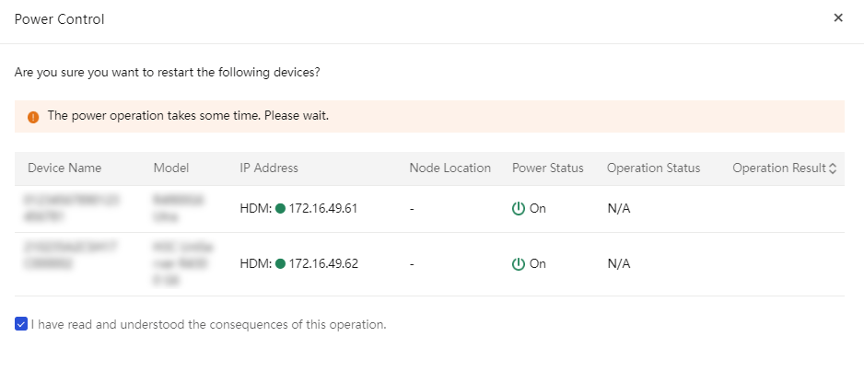Sort by Operation Result column arrows
864x383 pixels.
(833, 168)
